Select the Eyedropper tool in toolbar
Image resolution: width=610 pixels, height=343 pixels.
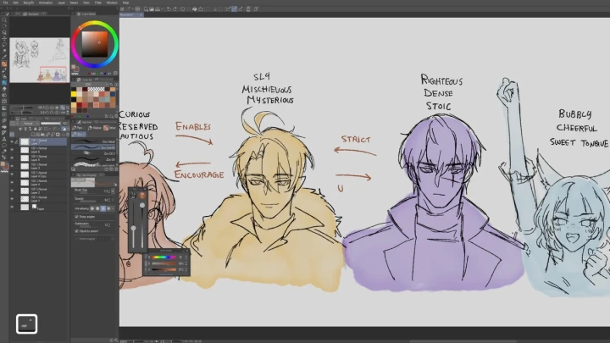click(x=4, y=51)
